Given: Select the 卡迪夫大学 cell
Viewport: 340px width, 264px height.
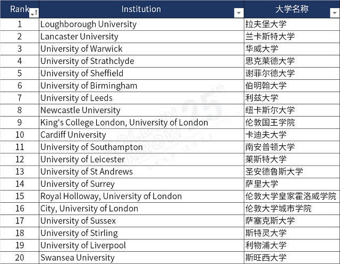Looking at the screenshot, I should (x=292, y=135).
